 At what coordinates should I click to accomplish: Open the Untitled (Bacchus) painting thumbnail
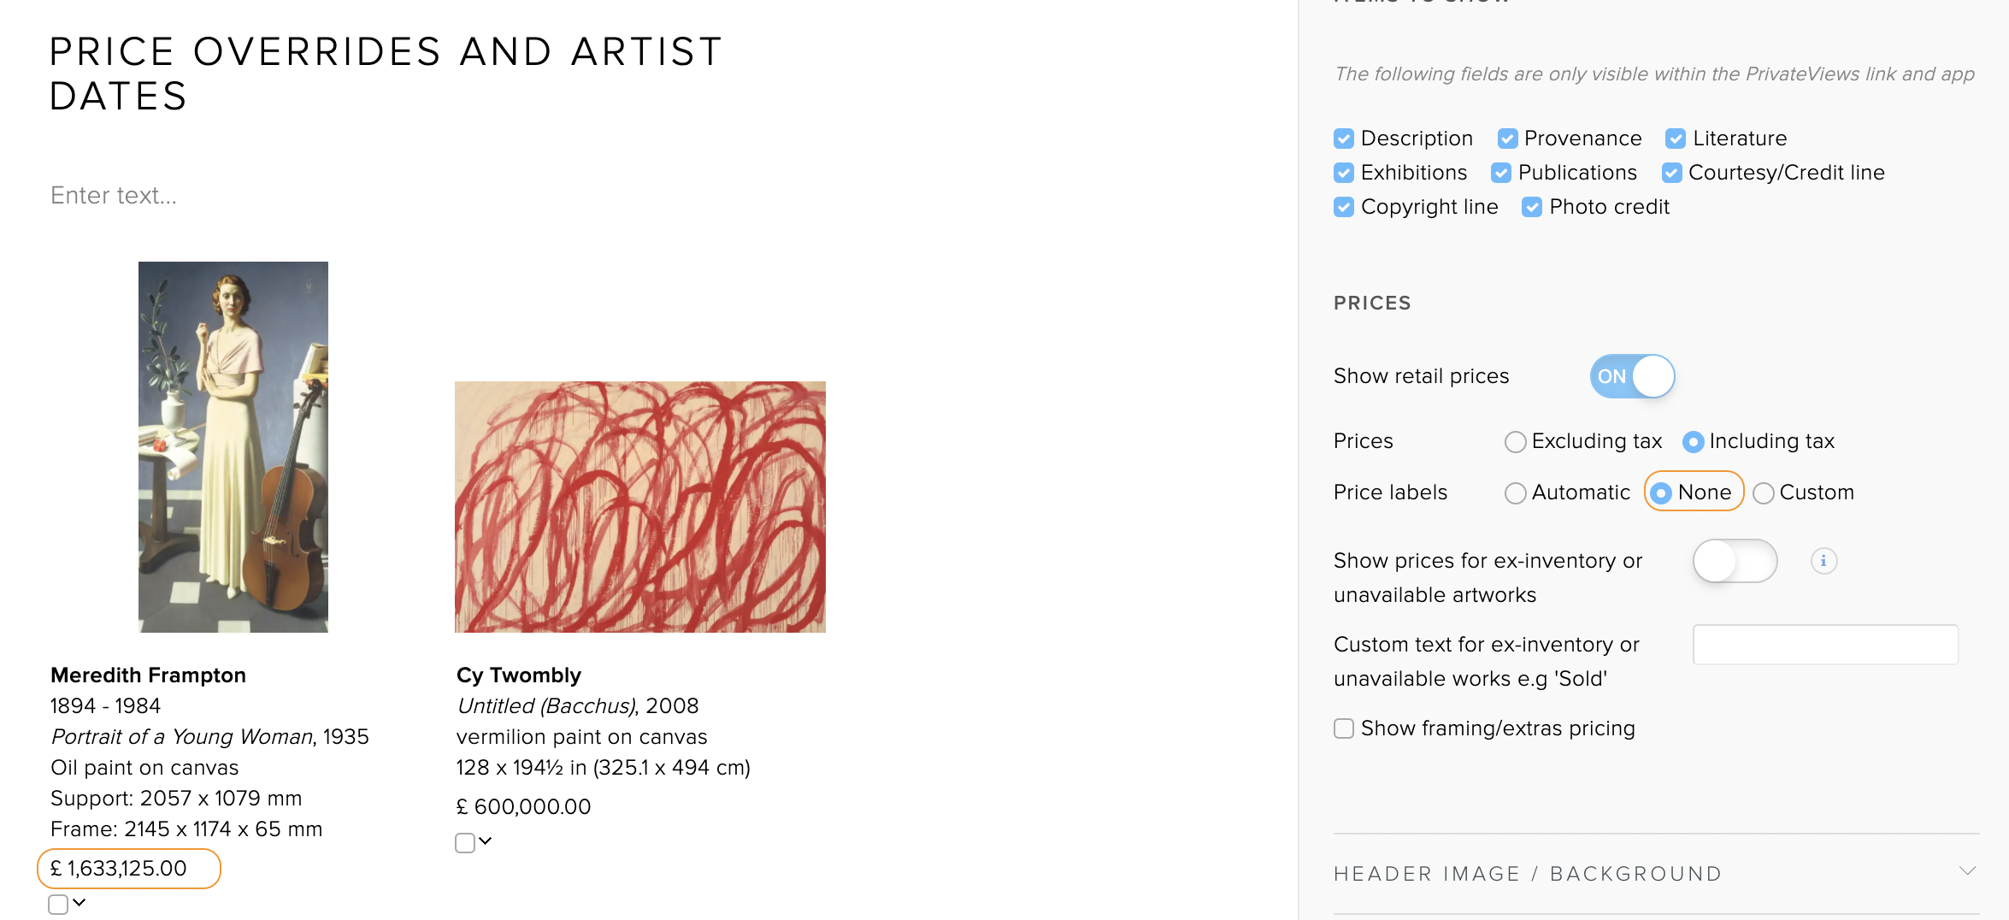coord(640,507)
